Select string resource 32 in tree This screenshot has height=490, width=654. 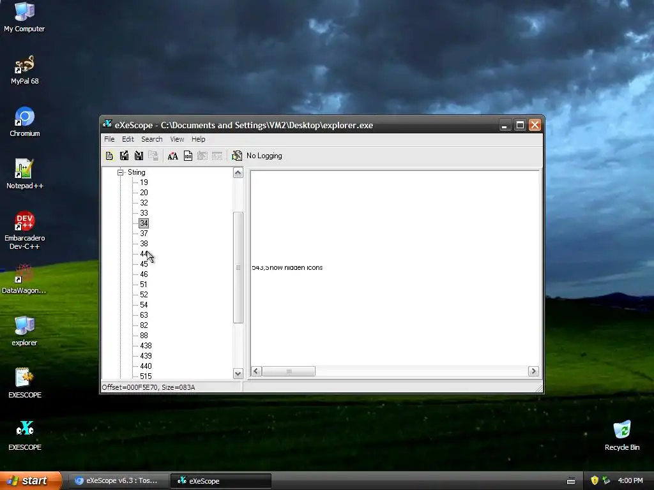[144, 203]
